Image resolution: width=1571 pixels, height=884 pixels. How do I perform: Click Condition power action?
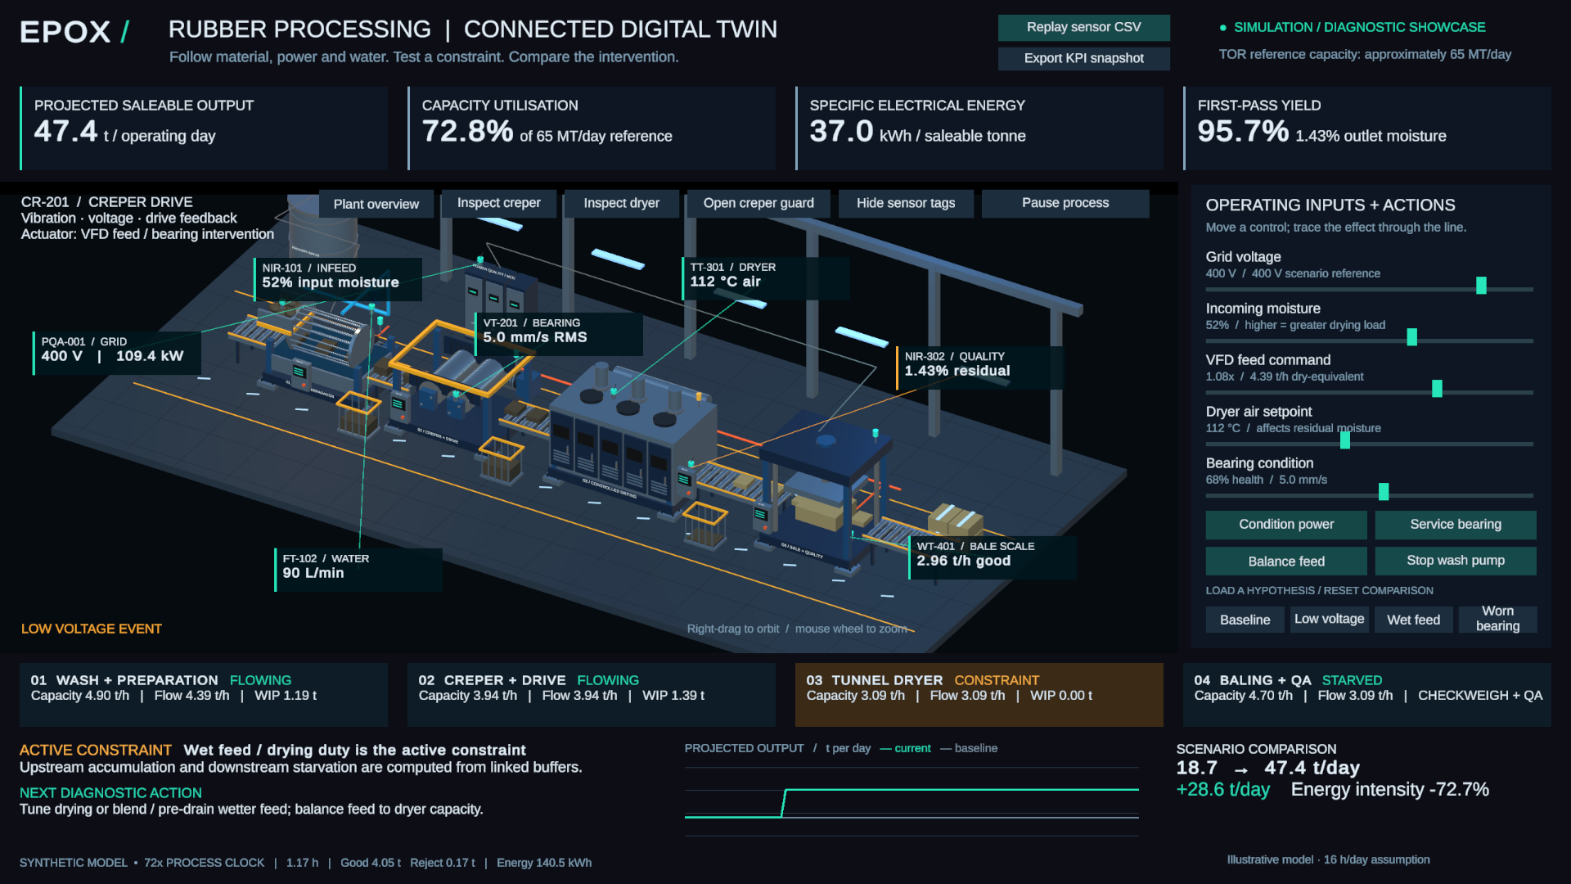tap(1286, 525)
